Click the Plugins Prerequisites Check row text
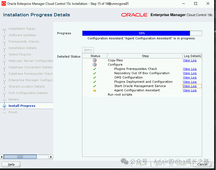This screenshot has width=216, height=170. [x=136, y=69]
